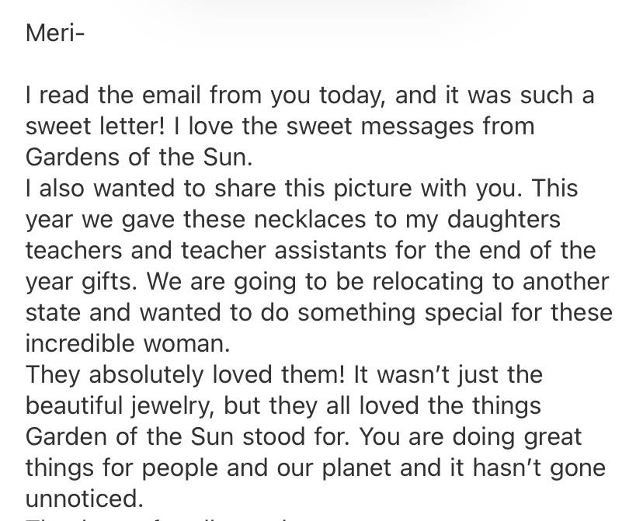Select the word 'today,' in the opening line

click(x=353, y=96)
